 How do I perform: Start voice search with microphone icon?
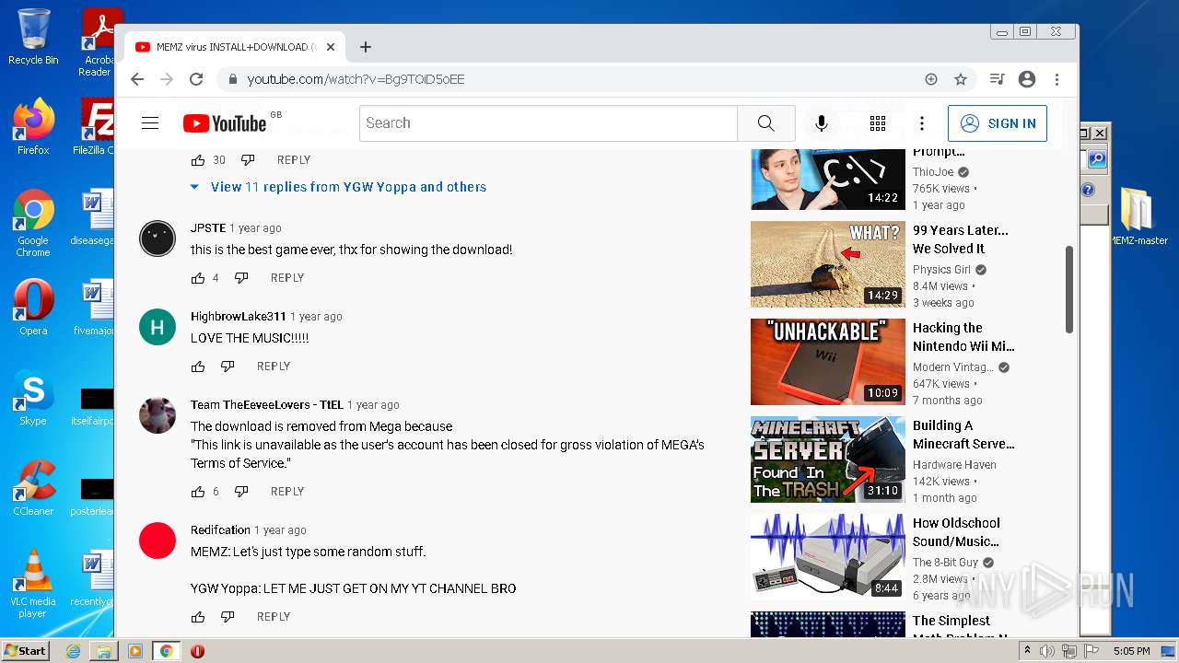[822, 123]
